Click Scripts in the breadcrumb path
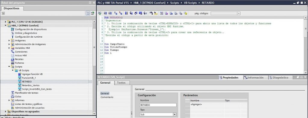Screen dimensions: 308x118 click(x=175, y=3)
